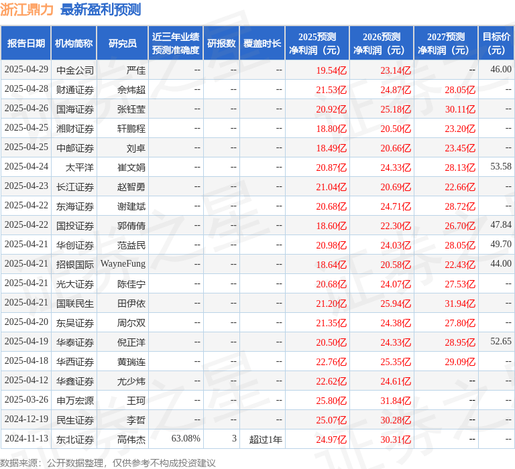Viewport: 515px width, 469px height.
Task: Select the 2025预测净利润 column header
Action: point(317,44)
